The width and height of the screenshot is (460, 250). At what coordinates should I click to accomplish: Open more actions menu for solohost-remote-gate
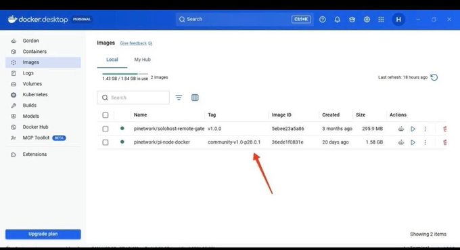tap(425, 129)
